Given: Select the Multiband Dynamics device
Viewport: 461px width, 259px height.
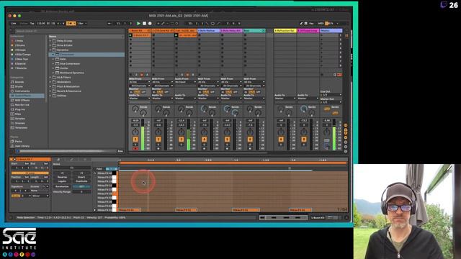Looking at the screenshot, I should [72, 73].
